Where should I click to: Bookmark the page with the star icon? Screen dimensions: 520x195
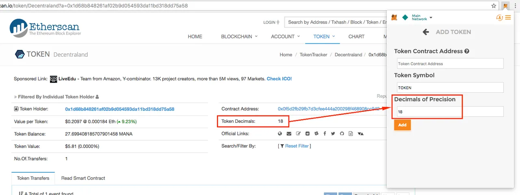[494, 6]
